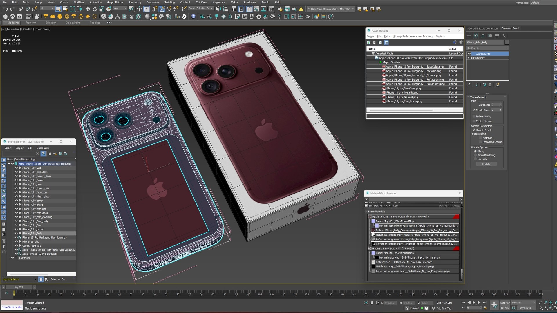Screen dimensions: 557x313
Task: Open the Hierarchy panel tab icon
Action: (483, 36)
